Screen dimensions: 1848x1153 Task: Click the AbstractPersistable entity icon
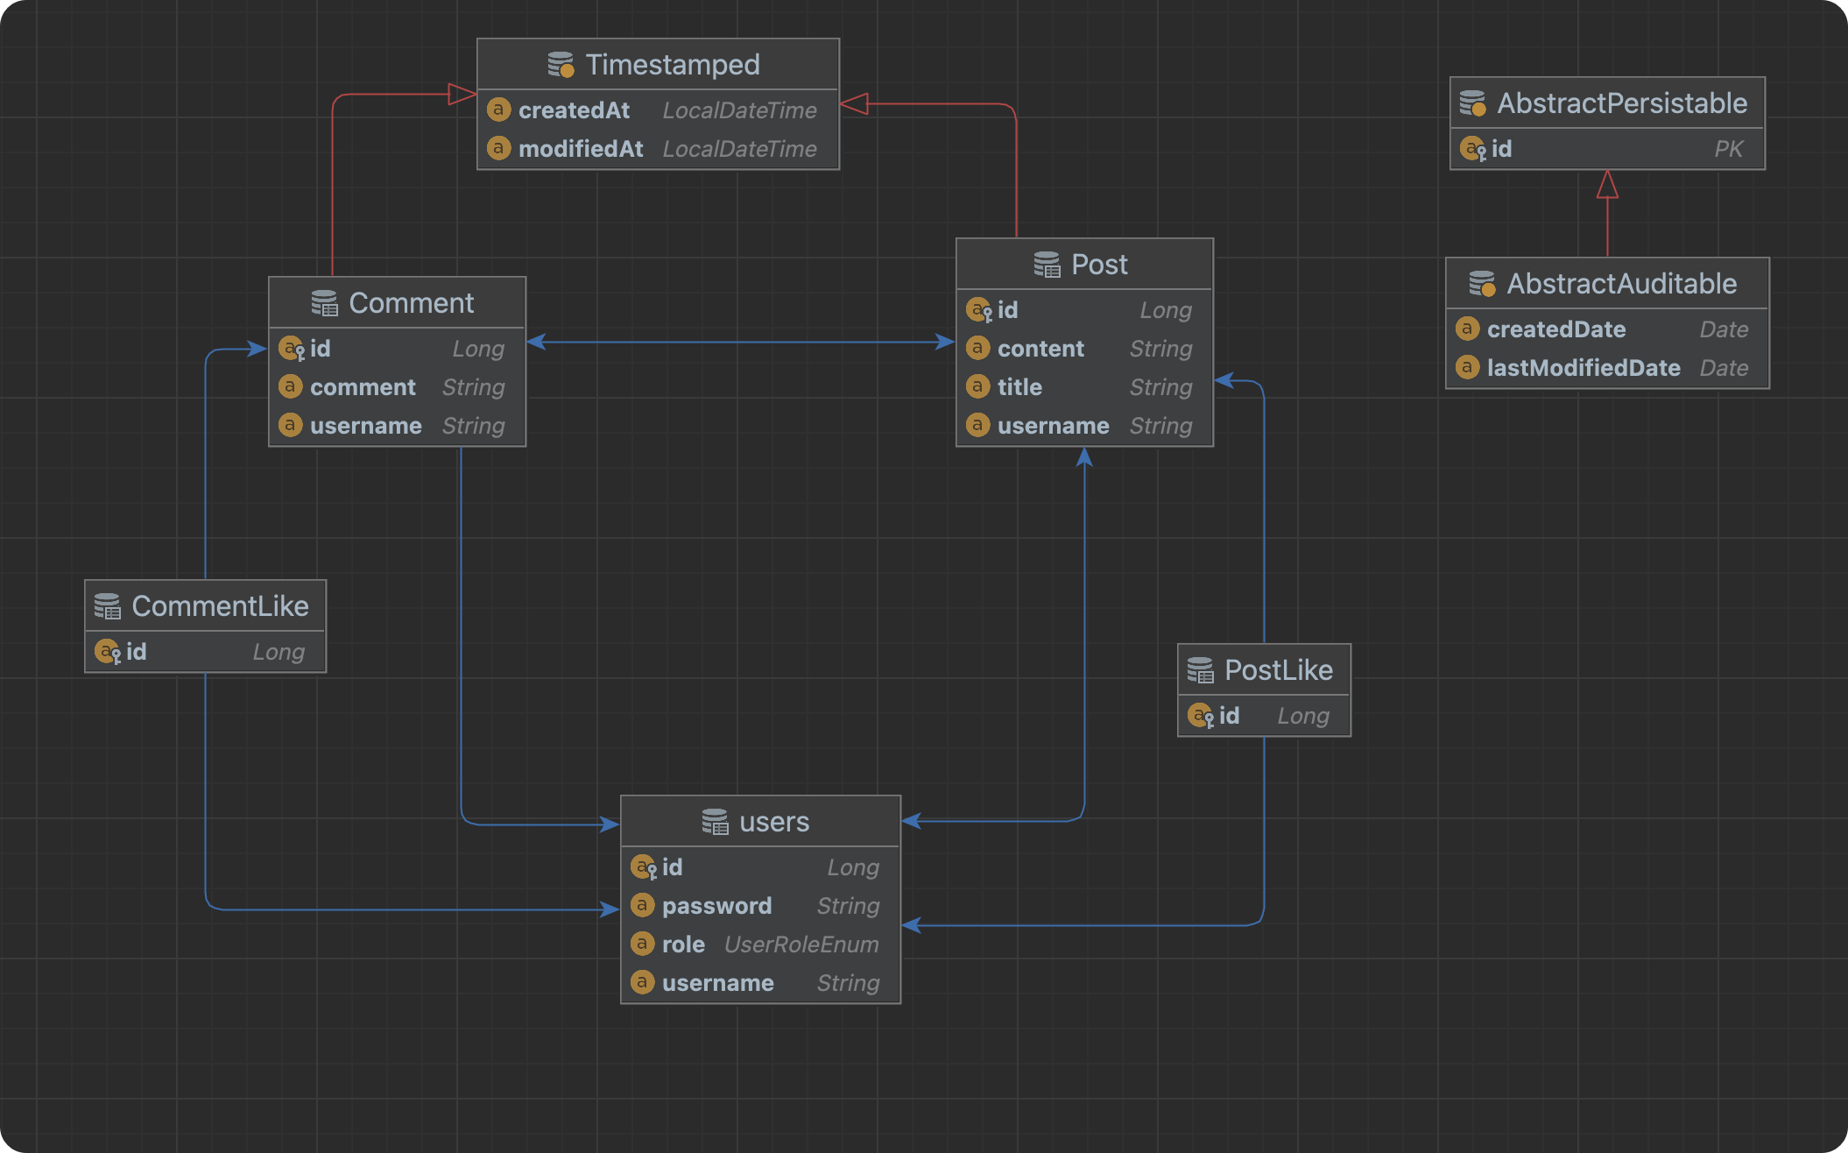point(1472,103)
